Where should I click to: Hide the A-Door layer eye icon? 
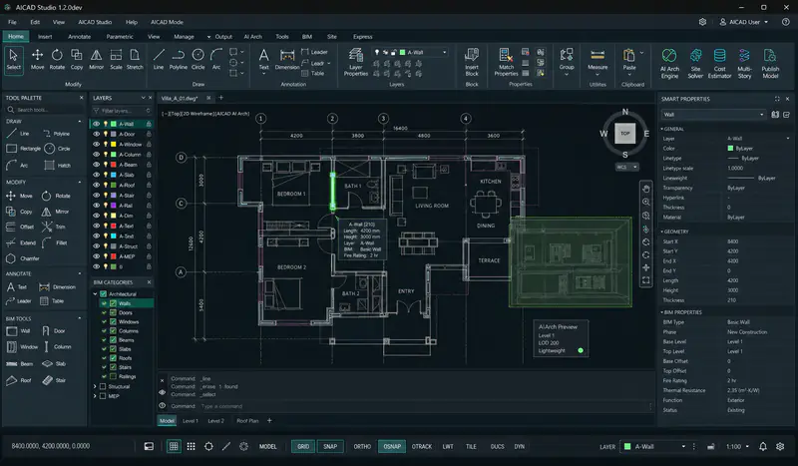pos(96,134)
